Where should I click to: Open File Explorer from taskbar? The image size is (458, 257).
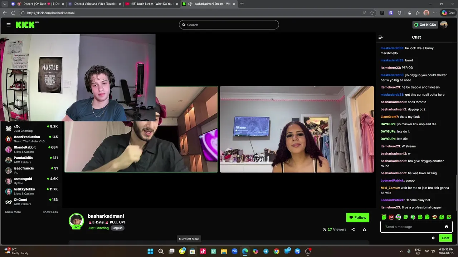pos(224,251)
